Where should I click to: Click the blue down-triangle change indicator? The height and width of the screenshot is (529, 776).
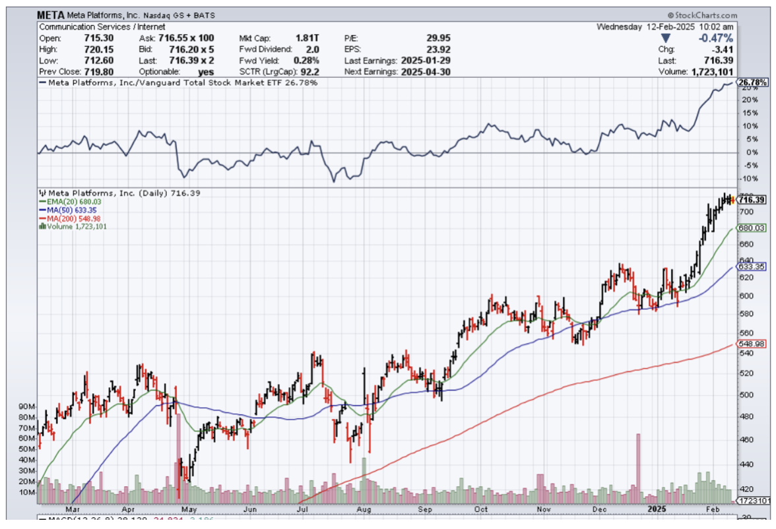click(x=665, y=38)
